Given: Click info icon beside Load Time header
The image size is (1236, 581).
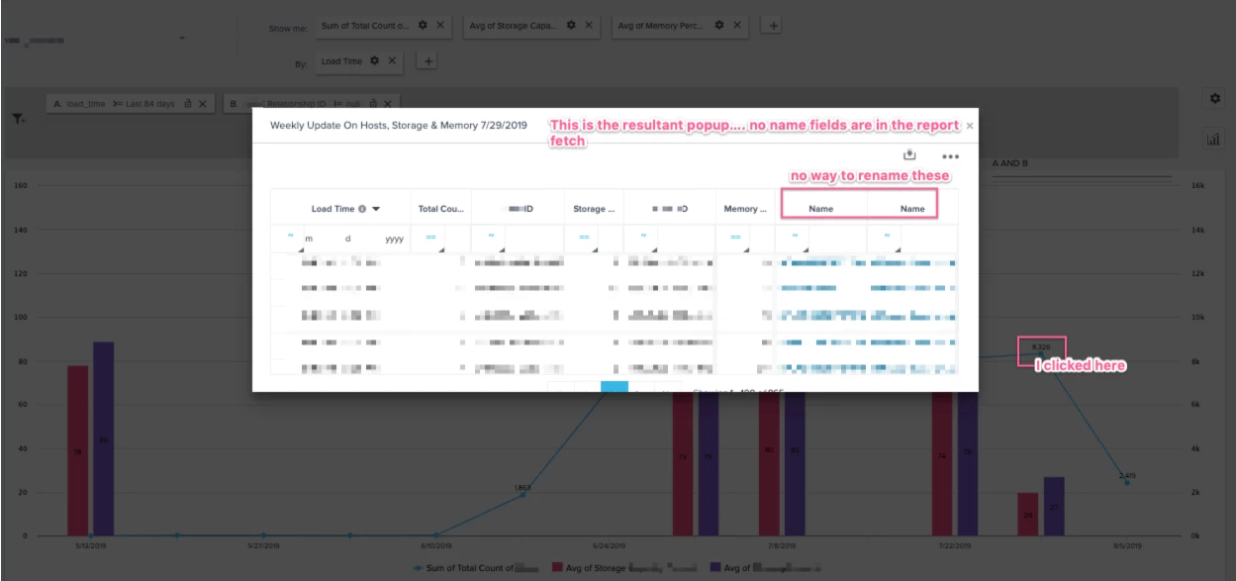Looking at the screenshot, I should point(362,209).
